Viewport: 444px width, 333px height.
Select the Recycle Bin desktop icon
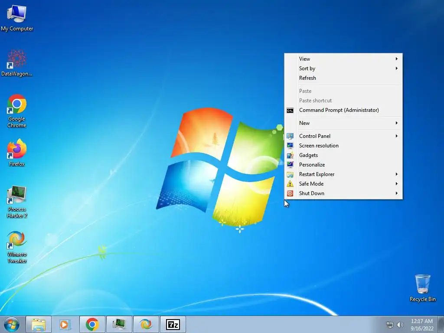pos(422,288)
